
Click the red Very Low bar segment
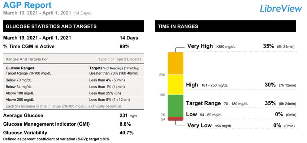click(176, 120)
